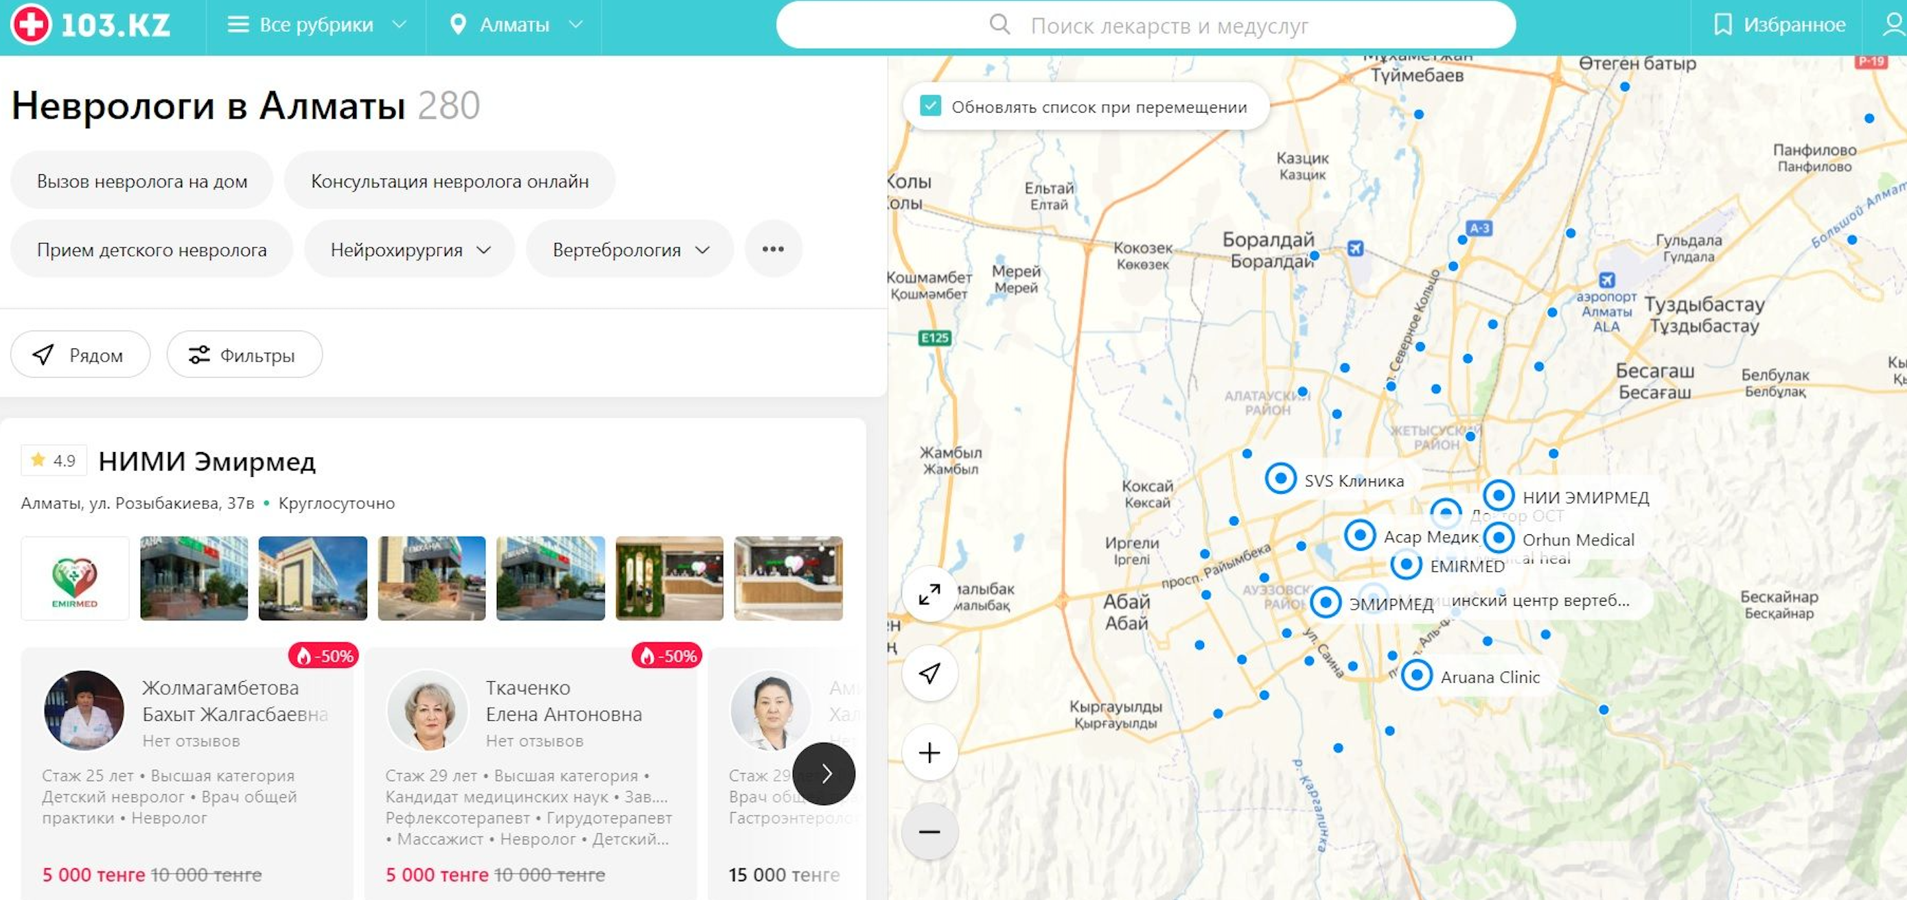1907x900 pixels.
Task: Open the Все рубрики menu
Action: coord(317,25)
